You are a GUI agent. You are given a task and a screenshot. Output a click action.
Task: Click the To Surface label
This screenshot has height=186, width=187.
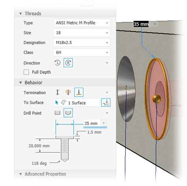(34, 103)
